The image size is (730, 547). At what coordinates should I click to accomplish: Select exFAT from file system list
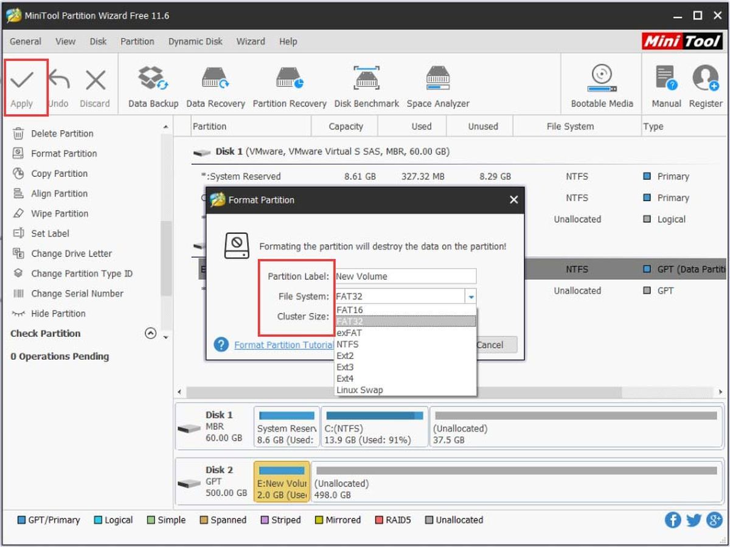pos(349,332)
